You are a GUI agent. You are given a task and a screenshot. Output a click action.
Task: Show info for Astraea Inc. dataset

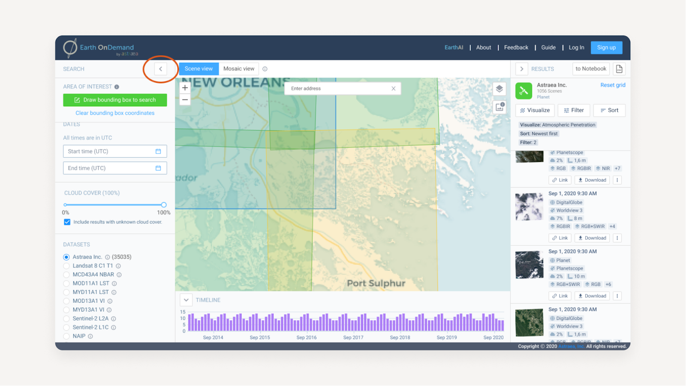point(108,257)
